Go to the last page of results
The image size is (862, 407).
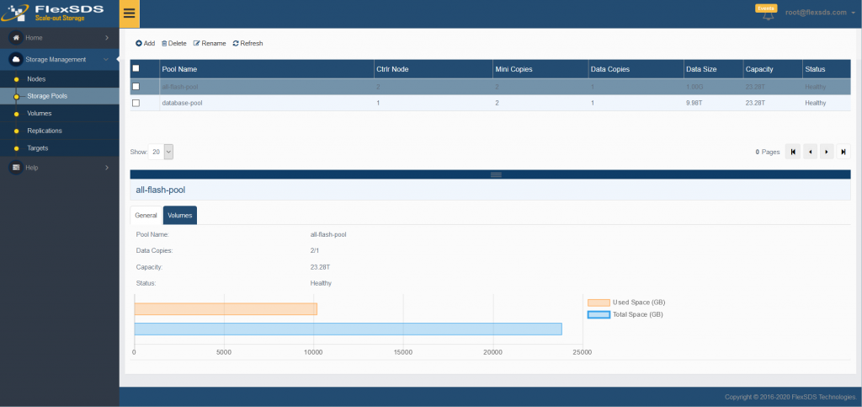843,152
